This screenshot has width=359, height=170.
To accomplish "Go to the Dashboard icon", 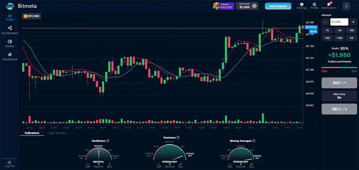I will [x=10, y=54].
